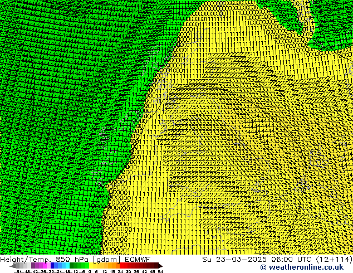Click the 'Su 23-03-2025 06:00 UTC (12+114)' timestamp
The image size is (353, 273).
[x=277, y=259]
